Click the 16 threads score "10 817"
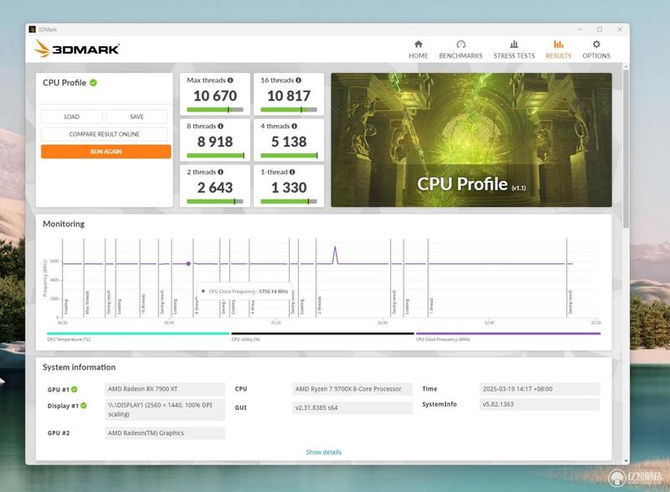Screen dimensions: 670x492 tap(289, 96)
